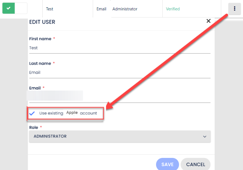Focus the Last name field containing Email
Image resolution: width=243 pixels, height=170 pixels.
[119, 73]
